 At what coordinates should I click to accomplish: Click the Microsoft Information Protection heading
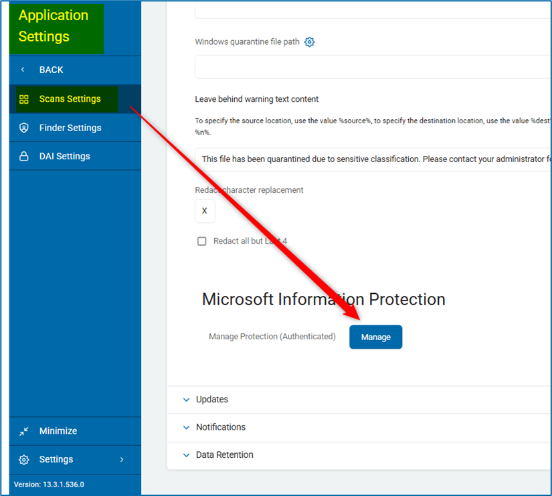324,299
